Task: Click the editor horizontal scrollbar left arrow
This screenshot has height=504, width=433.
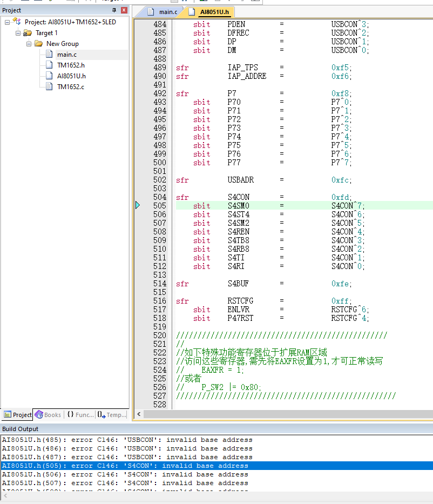Action: (139, 414)
